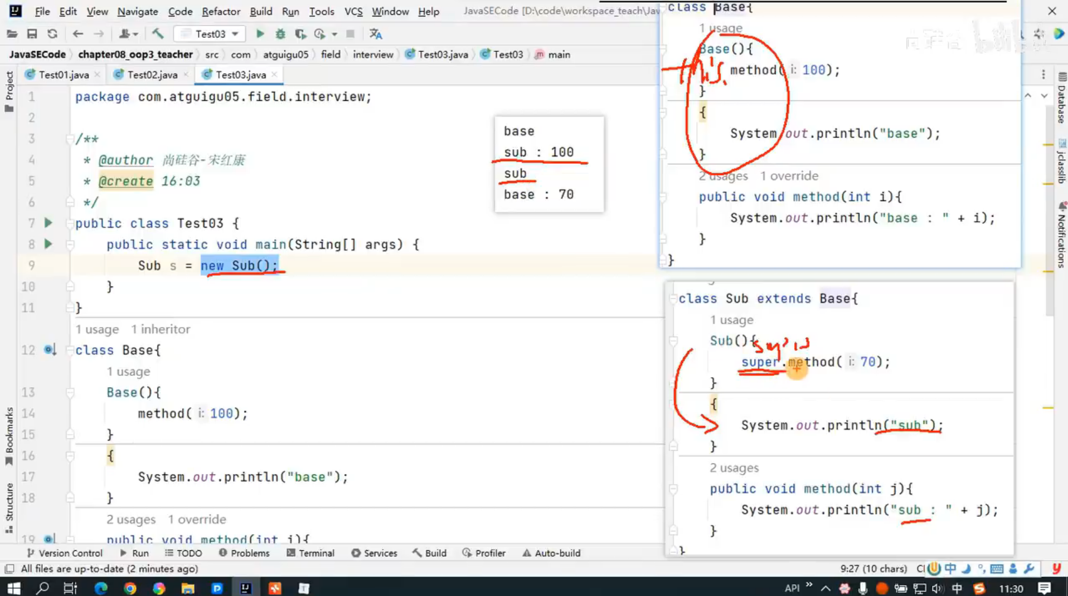Click the interview breadcrumb item
The height and width of the screenshot is (596, 1068).
tap(373, 55)
